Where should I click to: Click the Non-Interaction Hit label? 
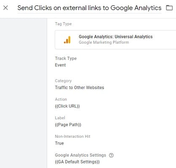(x=72, y=136)
